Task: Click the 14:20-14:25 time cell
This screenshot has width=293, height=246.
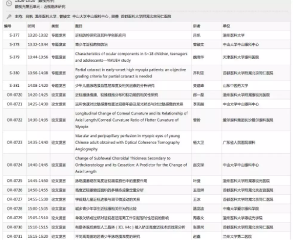Action: click(x=38, y=95)
